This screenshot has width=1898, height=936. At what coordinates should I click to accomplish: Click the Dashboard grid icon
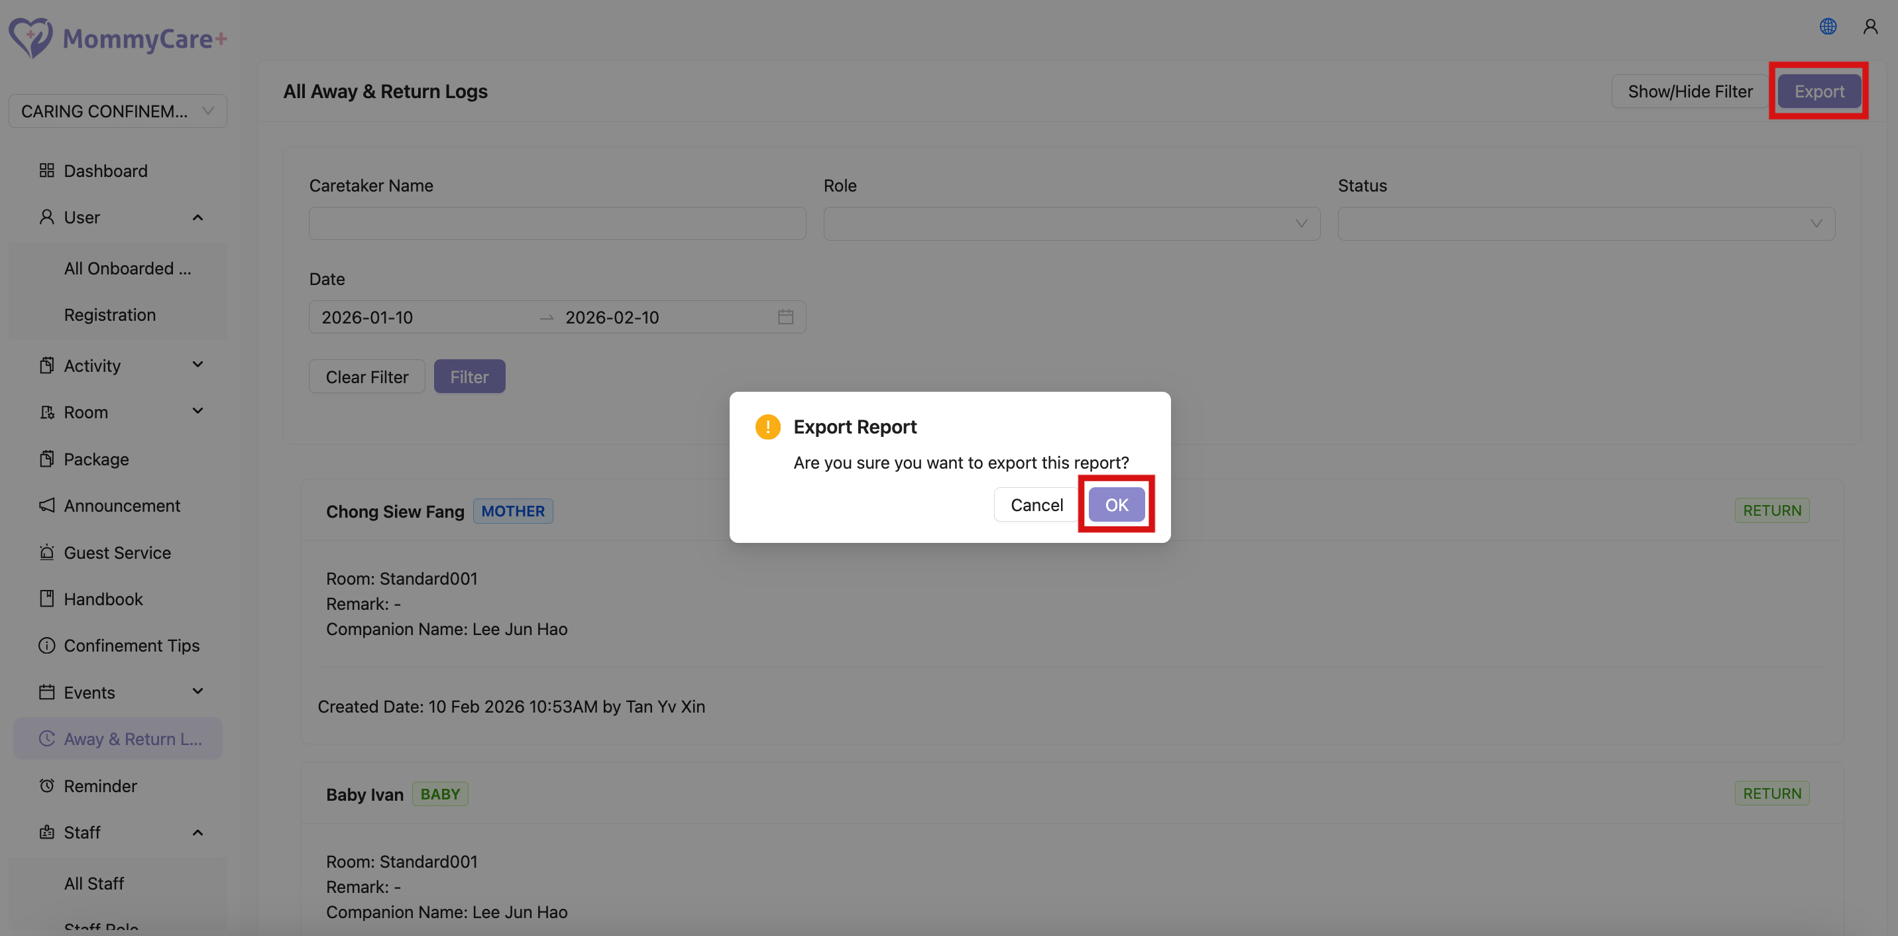(46, 170)
